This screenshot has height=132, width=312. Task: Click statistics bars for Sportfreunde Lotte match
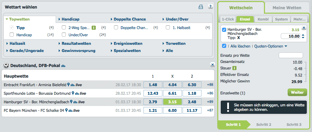(77, 93)
